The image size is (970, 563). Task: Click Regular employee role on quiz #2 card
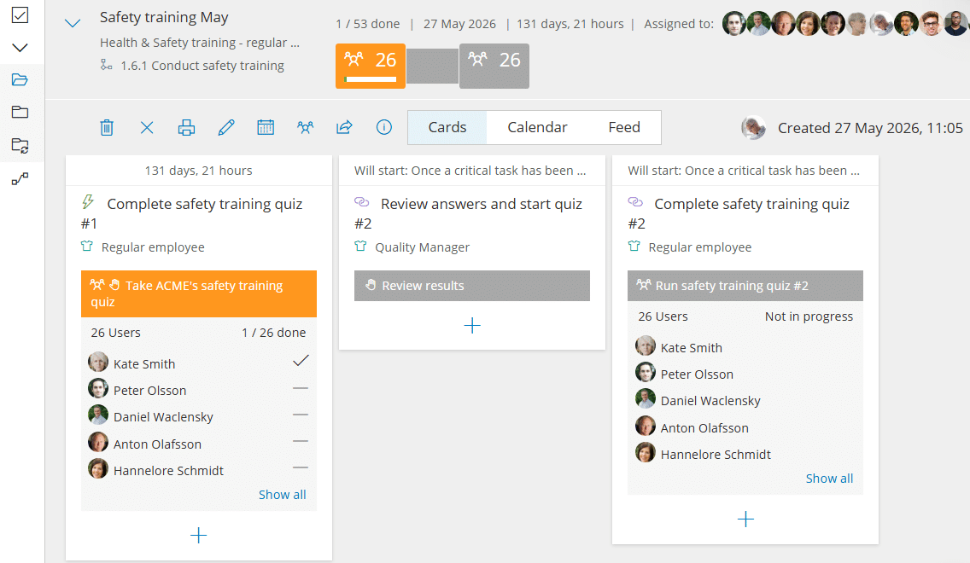click(x=699, y=247)
